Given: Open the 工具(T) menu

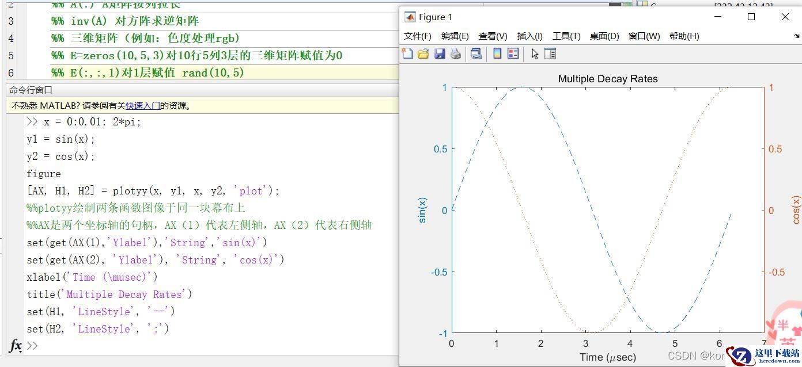Looking at the screenshot, I should coord(566,36).
